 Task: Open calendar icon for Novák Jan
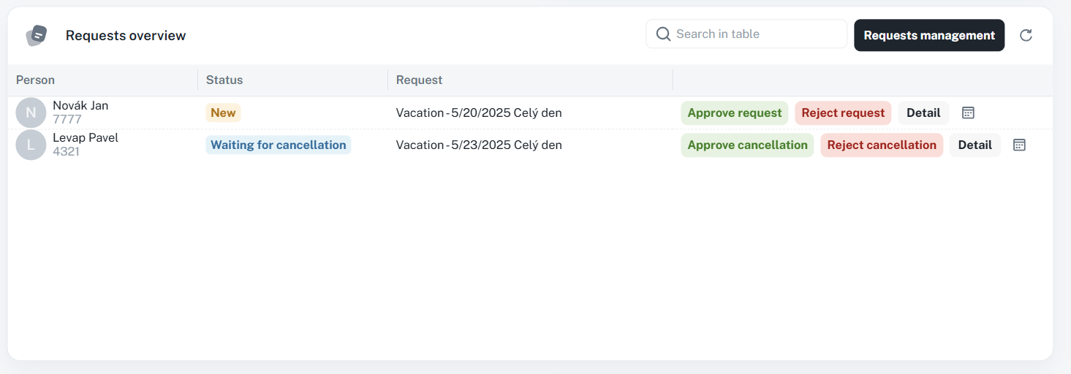coord(968,113)
